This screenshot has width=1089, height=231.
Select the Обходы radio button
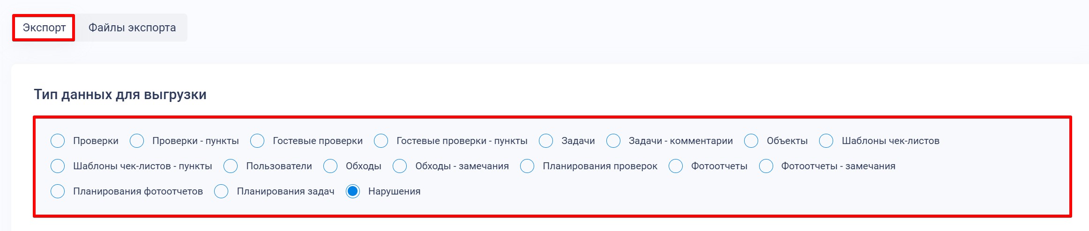pyautogui.click(x=330, y=166)
